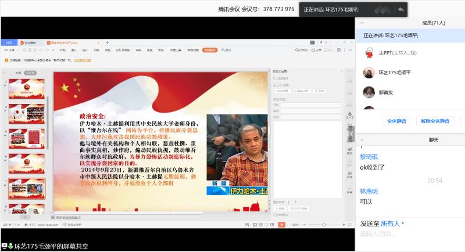Click the zoom slider handle

(x=324, y=225)
